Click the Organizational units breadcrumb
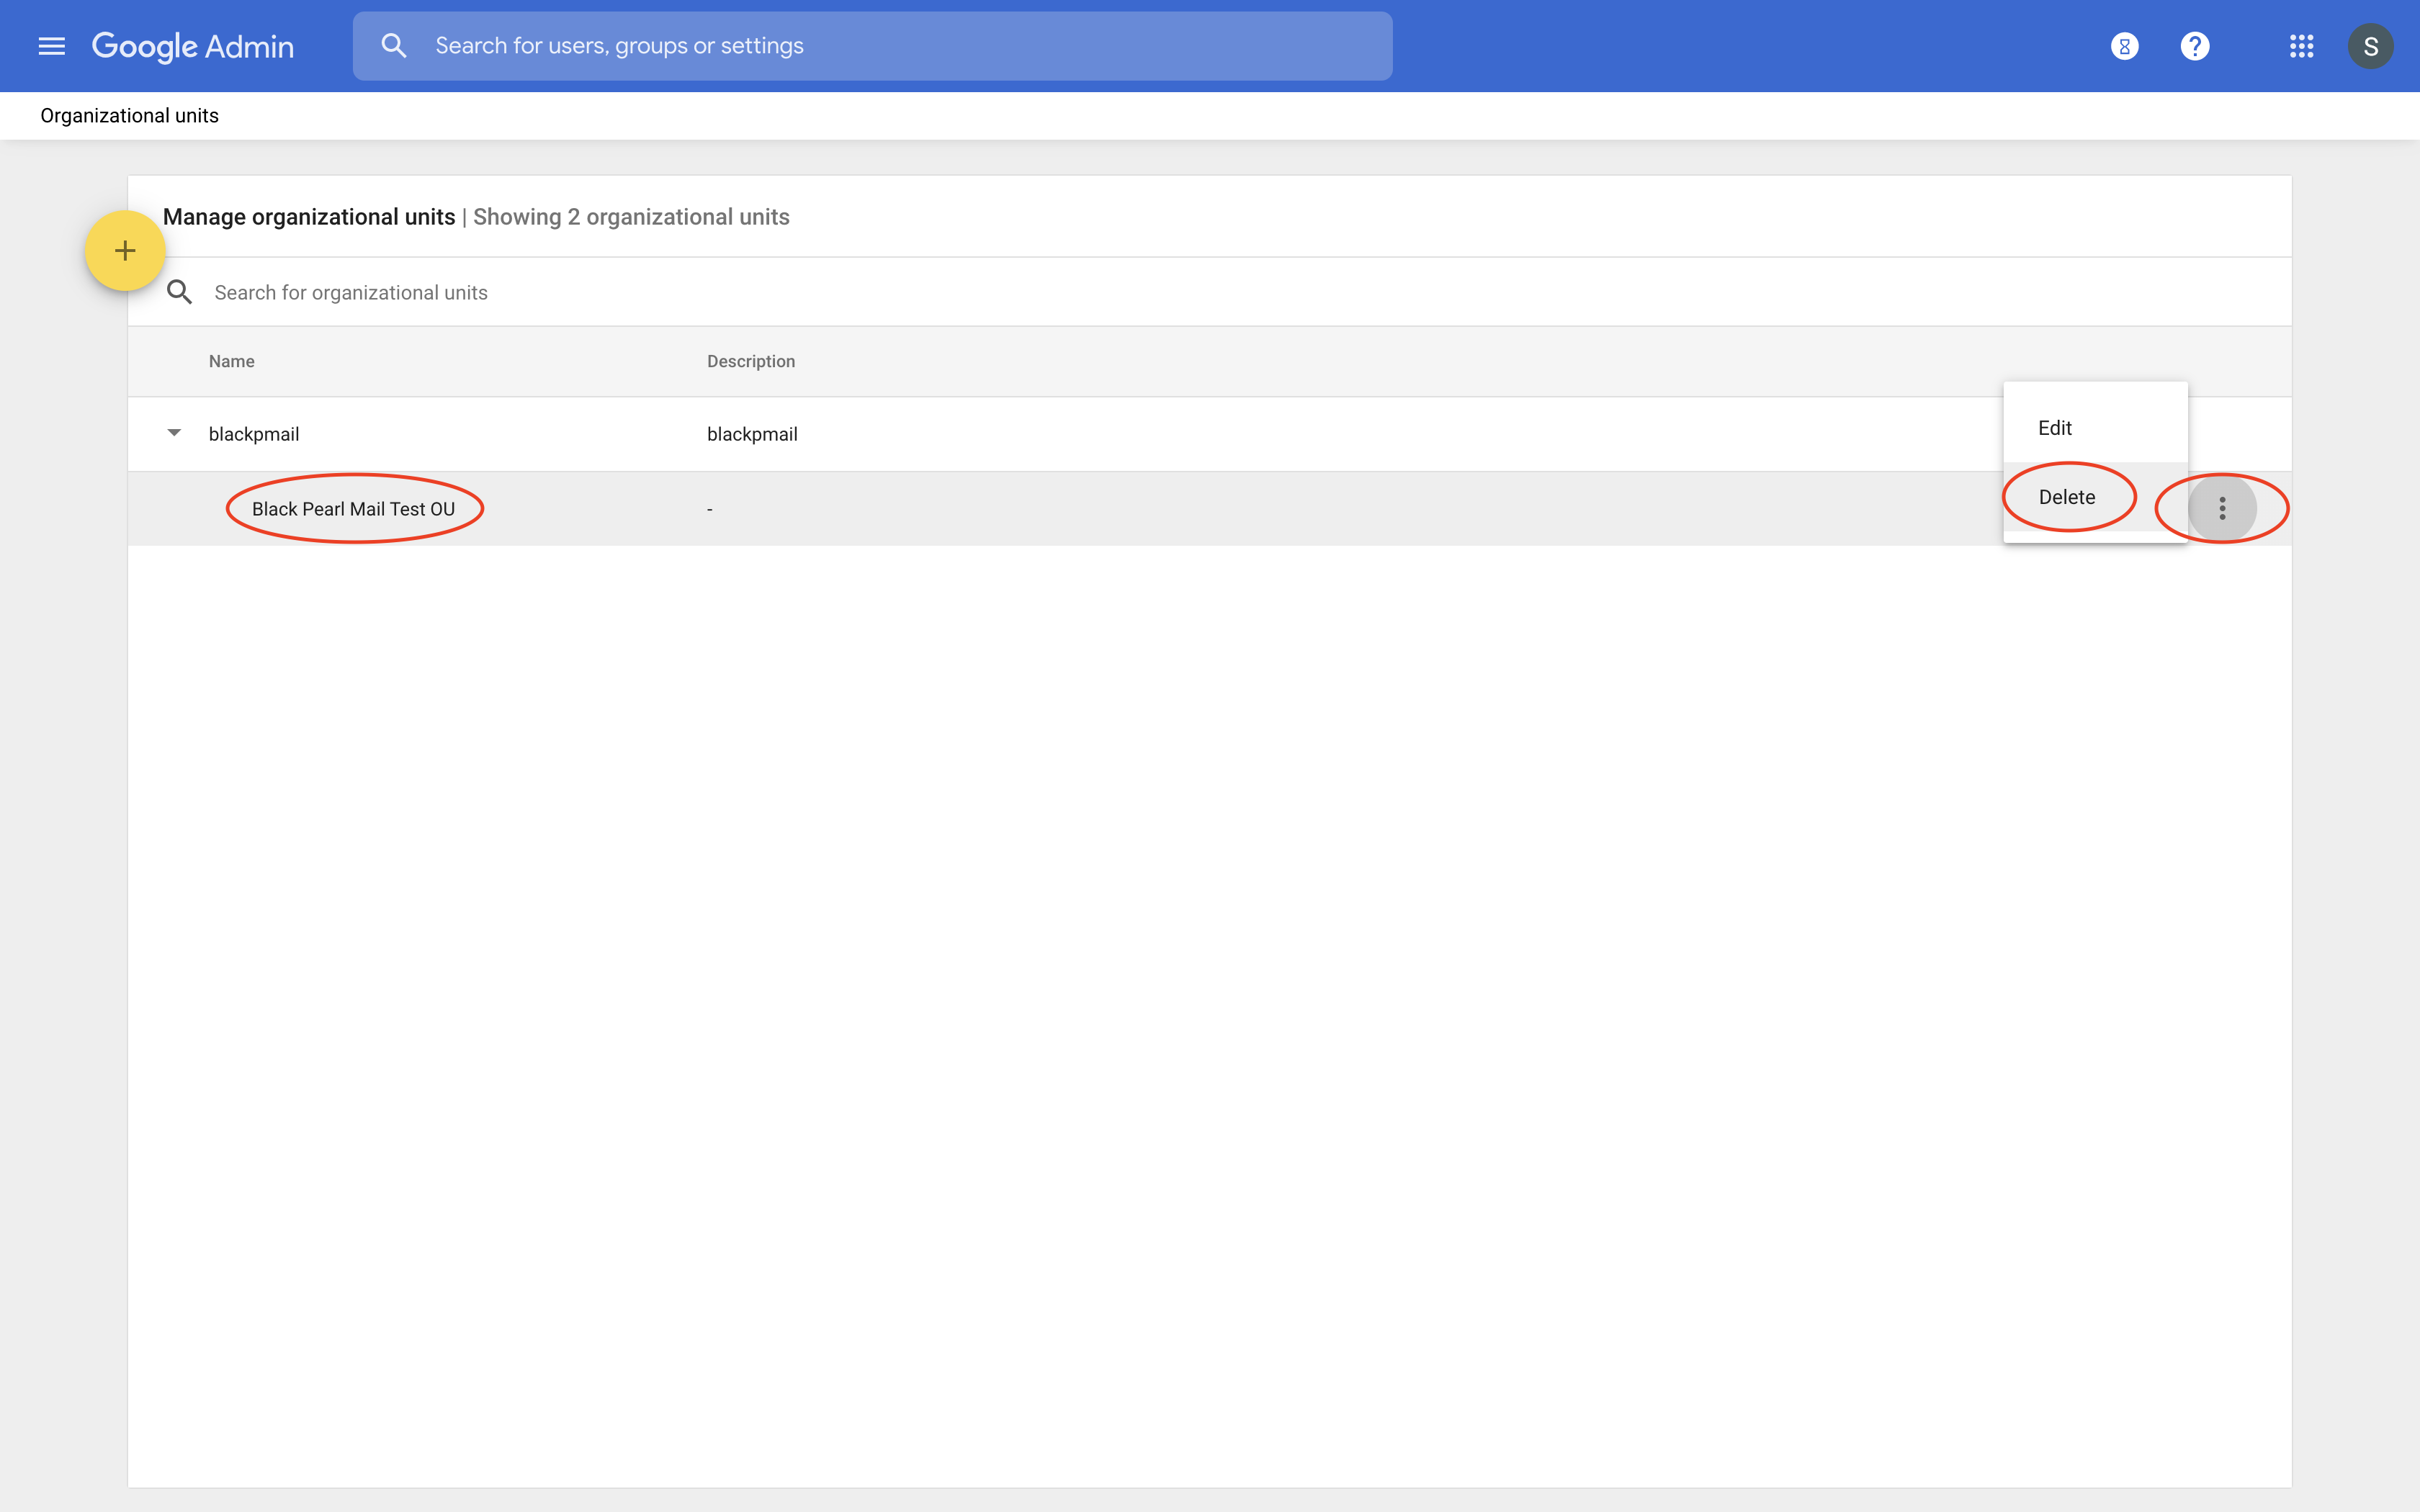This screenshot has width=2420, height=1512. [x=130, y=116]
